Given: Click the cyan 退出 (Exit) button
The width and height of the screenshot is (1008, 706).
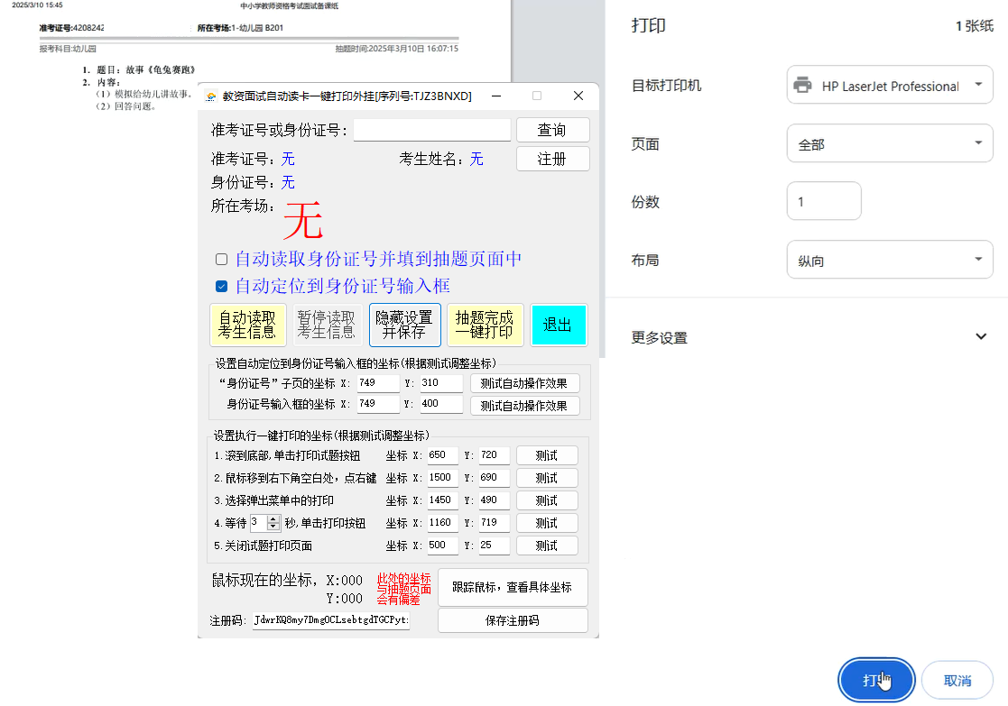Looking at the screenshot, I should (559, 325).
